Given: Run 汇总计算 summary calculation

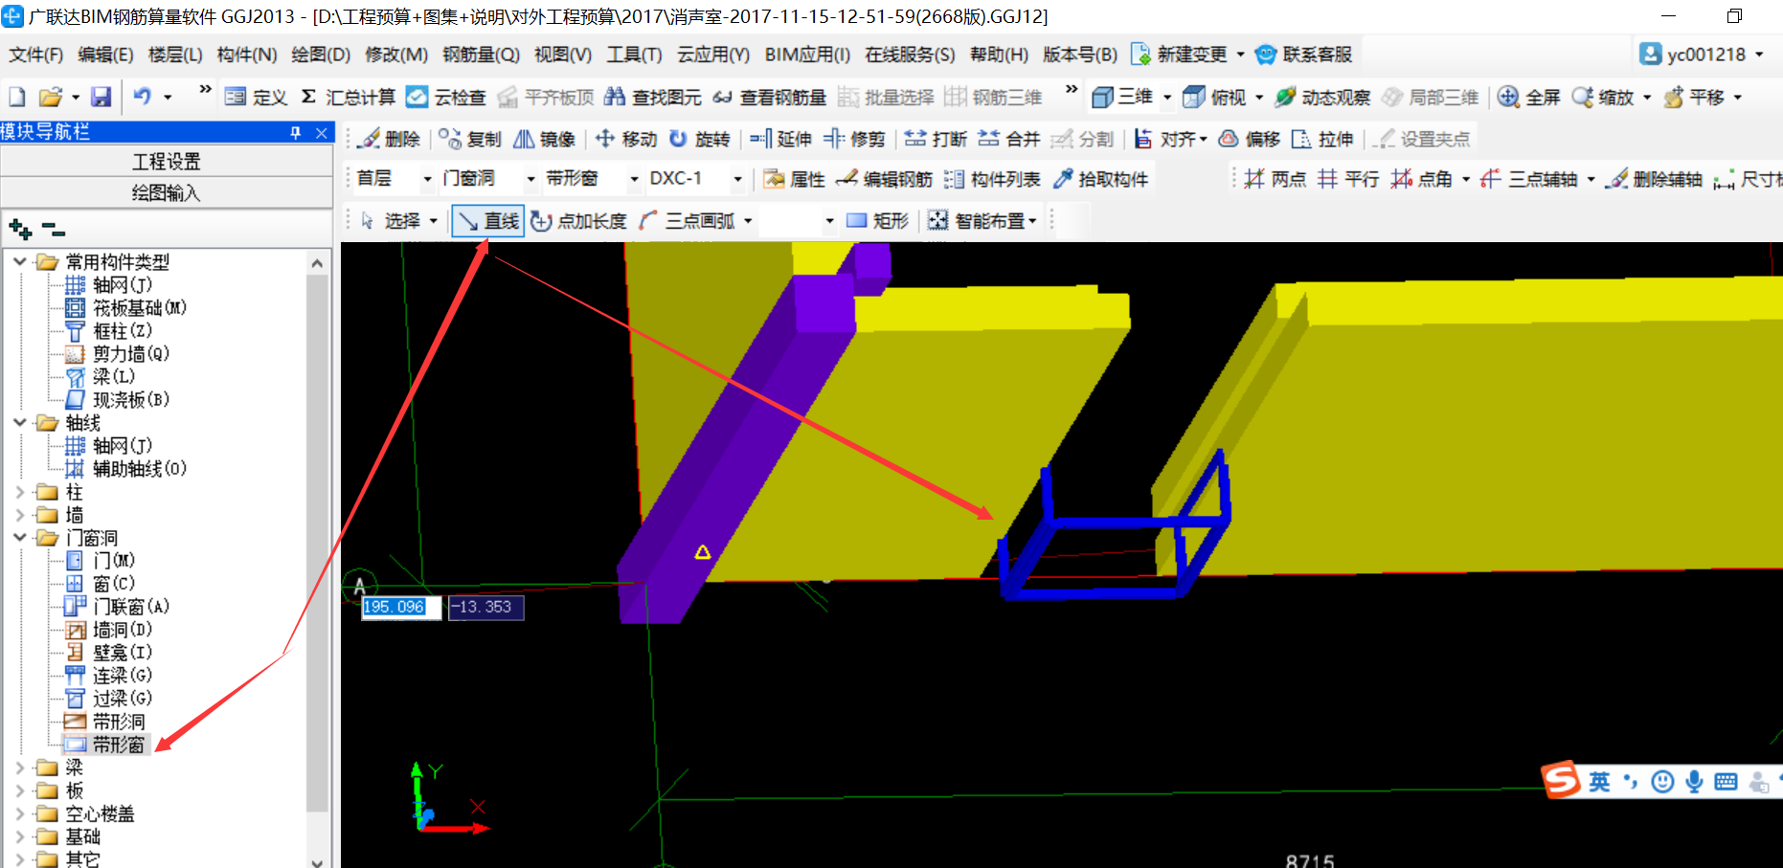Looking at the screenshot, I should (348, 97).
